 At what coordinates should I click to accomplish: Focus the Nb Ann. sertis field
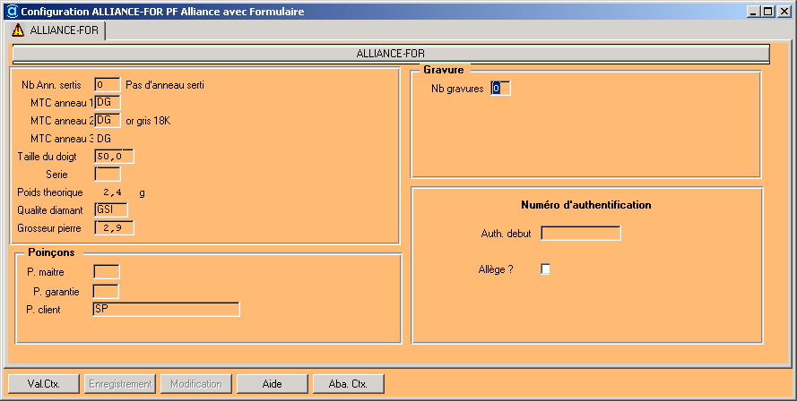coord(107,85)
